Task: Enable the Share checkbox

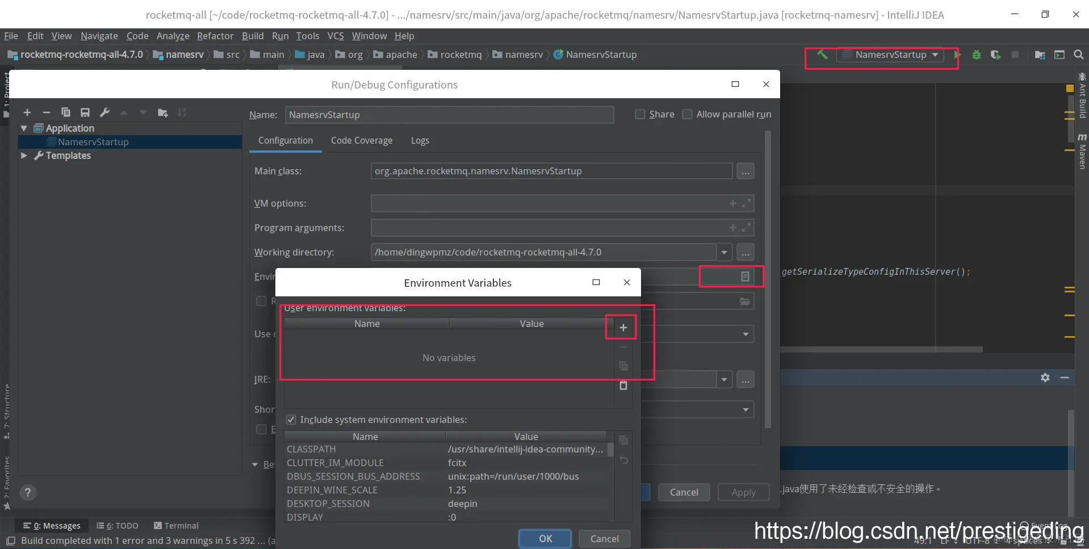Action: (x=640, y=114)
